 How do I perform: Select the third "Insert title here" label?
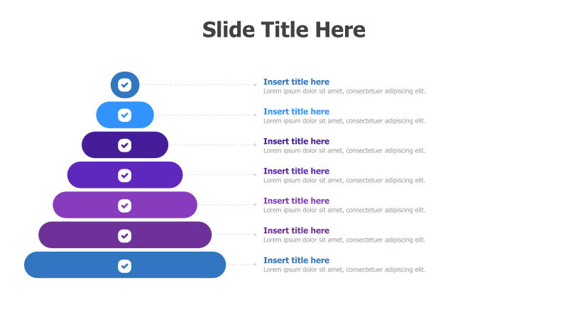click(296, 141)
